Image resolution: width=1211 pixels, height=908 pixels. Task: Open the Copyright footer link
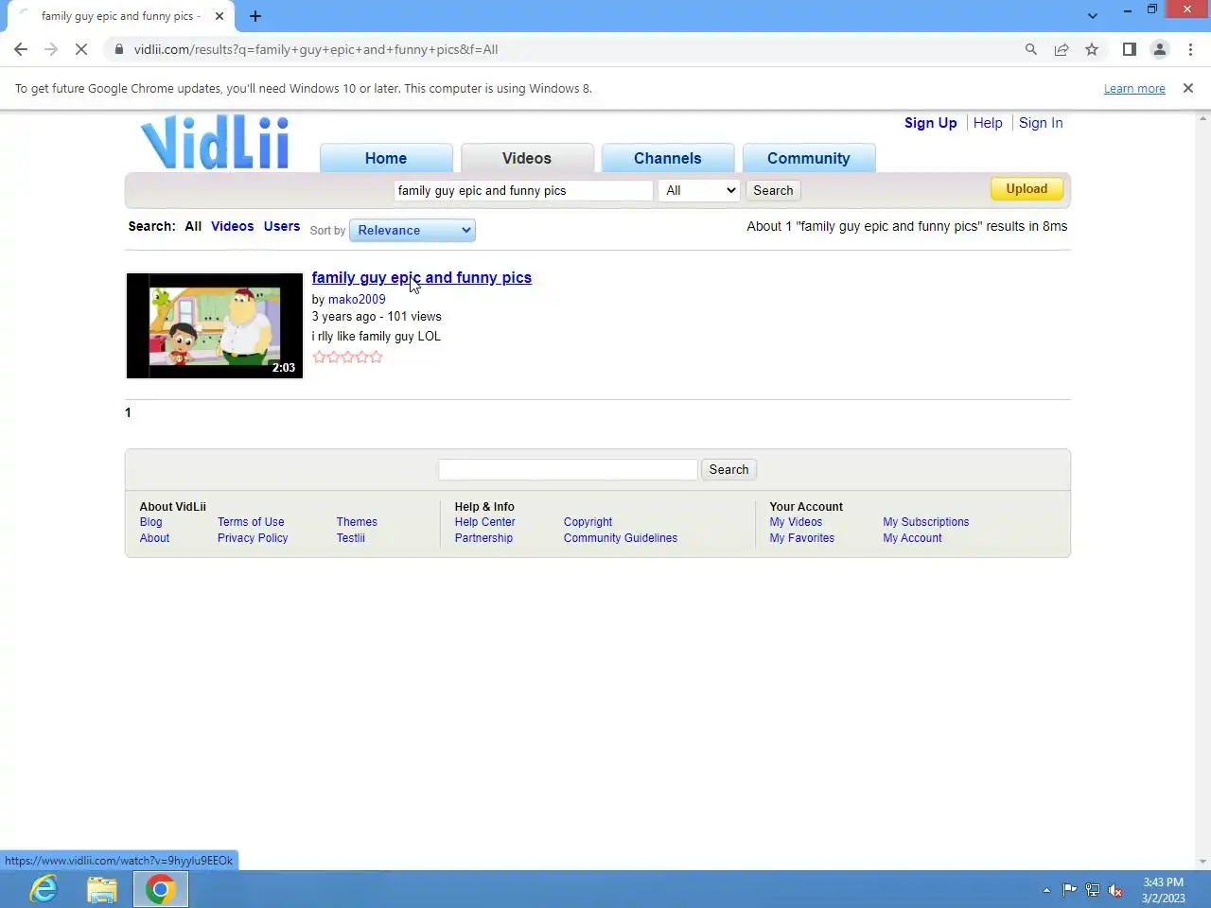[588, 522]
